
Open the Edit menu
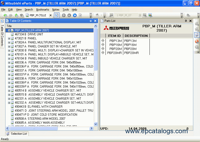coord(10,10)
